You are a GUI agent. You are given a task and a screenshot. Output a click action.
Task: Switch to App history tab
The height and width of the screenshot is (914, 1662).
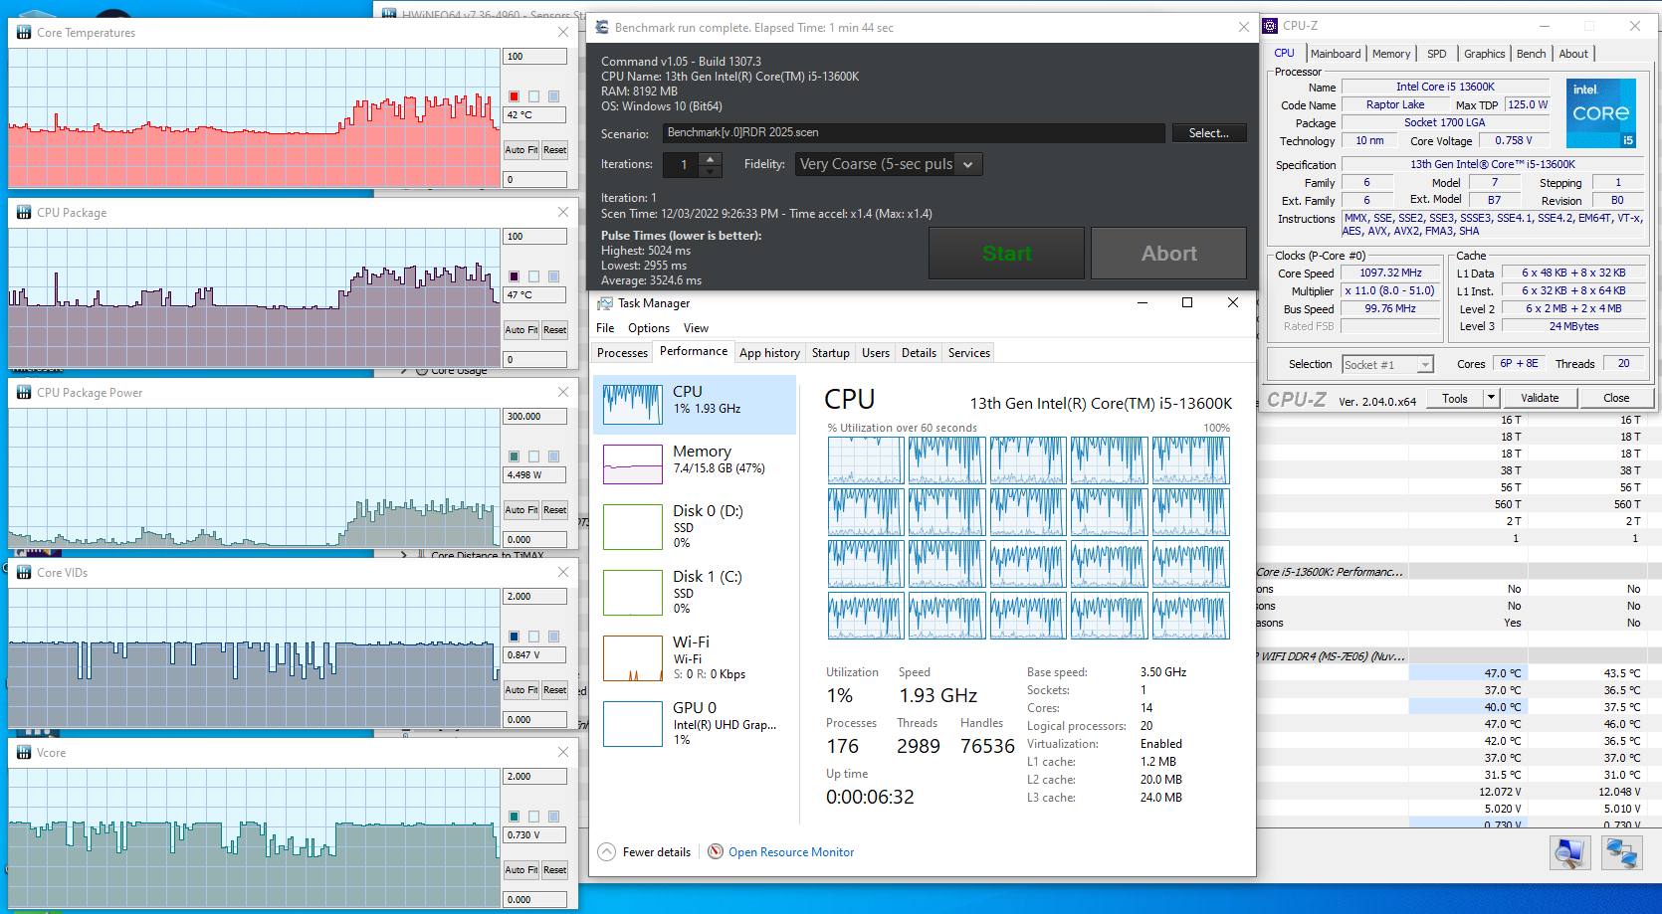(x=769, y=353)
